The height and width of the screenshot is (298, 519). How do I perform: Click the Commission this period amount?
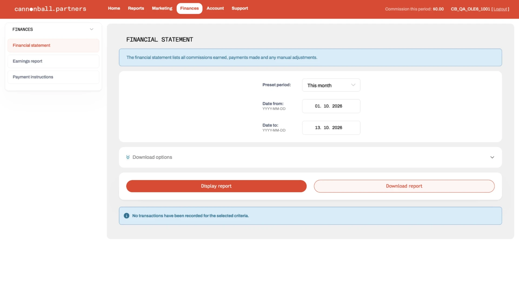438,9
